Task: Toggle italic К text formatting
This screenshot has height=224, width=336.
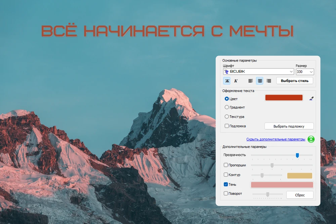Action: point(236,81)
